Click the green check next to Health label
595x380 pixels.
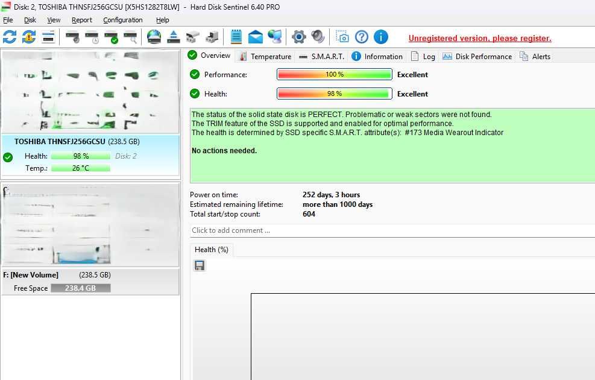[195, 93]
